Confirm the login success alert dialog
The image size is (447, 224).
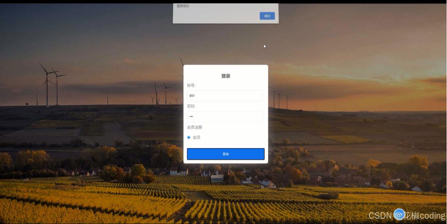(267, 16)
